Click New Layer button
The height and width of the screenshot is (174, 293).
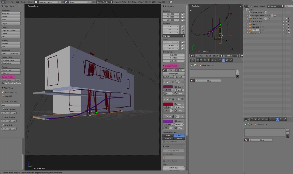tap(174, 74)
